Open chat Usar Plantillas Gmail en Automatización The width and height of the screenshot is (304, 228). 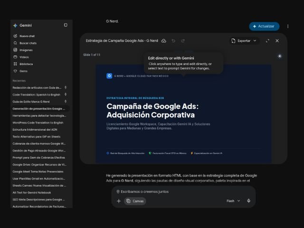(39, 179)
